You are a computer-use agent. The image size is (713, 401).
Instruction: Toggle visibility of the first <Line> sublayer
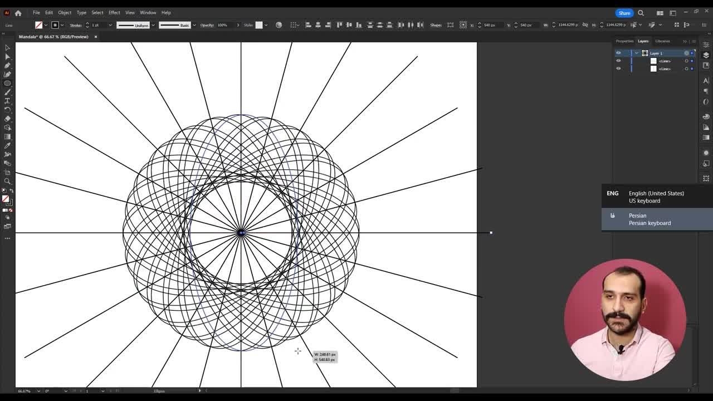pyautogui.click(x=618, y=61)
